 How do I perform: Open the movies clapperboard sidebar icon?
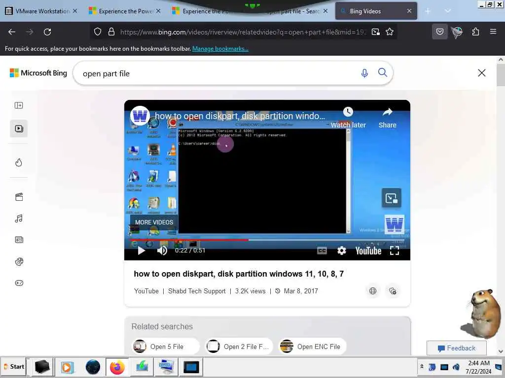coord(19,197)
